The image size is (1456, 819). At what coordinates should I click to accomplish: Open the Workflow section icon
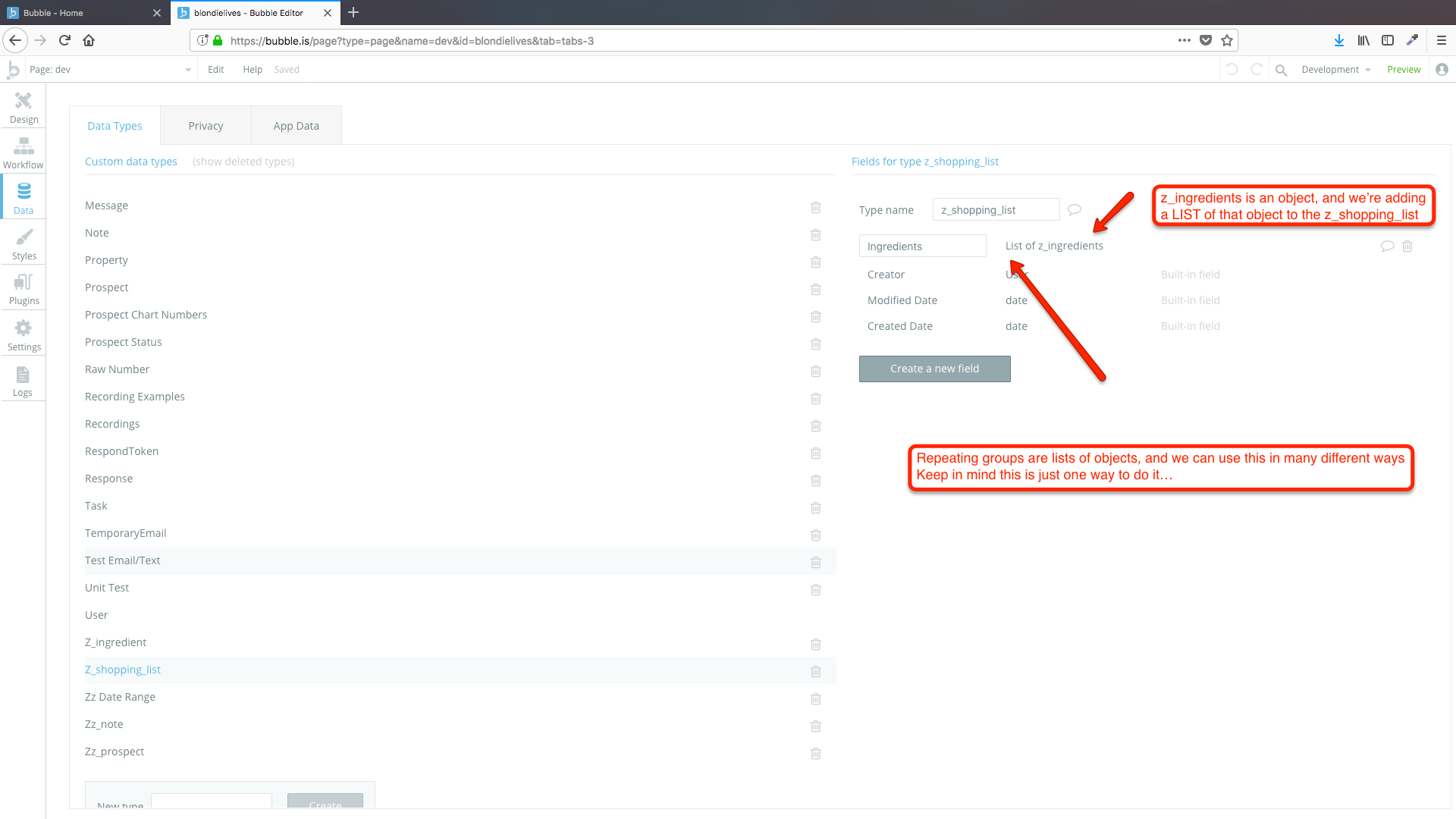tap(24, 152)
